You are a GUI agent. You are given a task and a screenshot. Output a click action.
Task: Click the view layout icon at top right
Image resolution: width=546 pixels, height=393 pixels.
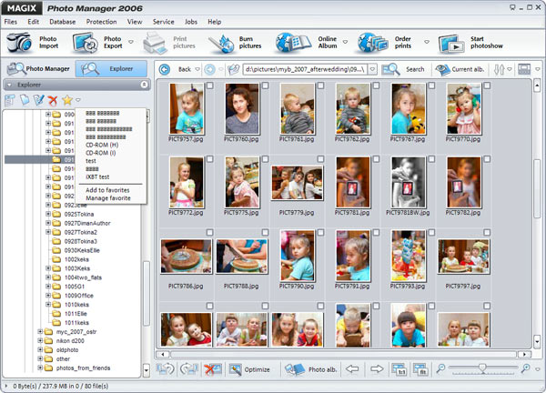point(524,69)
